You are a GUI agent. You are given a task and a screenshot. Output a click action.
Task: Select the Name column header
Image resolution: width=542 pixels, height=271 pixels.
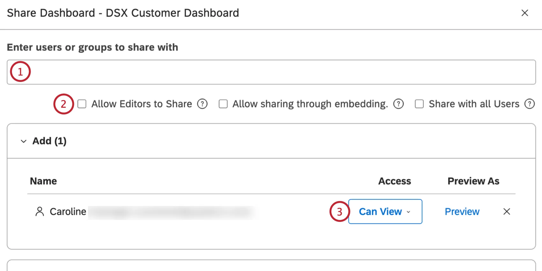tap(43, 181)
